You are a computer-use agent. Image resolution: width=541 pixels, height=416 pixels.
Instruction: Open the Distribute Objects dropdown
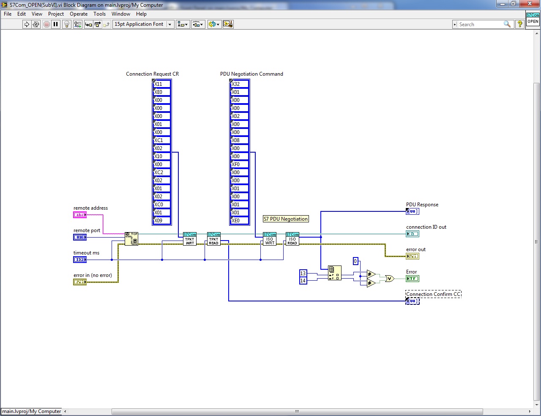(x=198, y=24)
